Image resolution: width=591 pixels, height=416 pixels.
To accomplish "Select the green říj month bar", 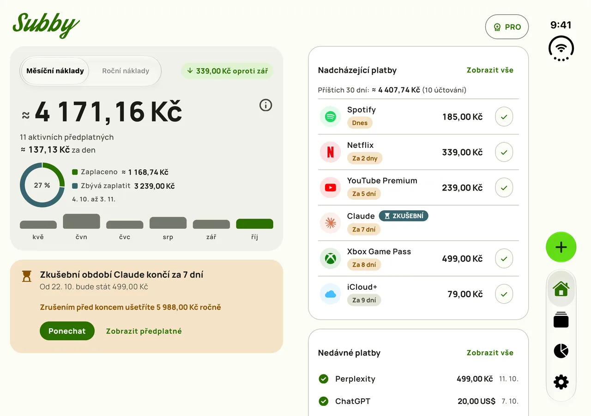I will (x=254, y=224).
